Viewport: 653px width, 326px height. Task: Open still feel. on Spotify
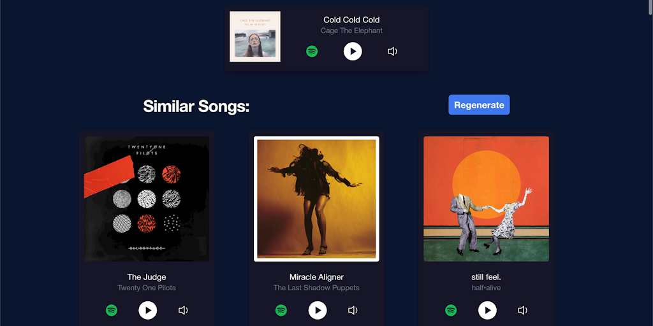click(451, 310)
